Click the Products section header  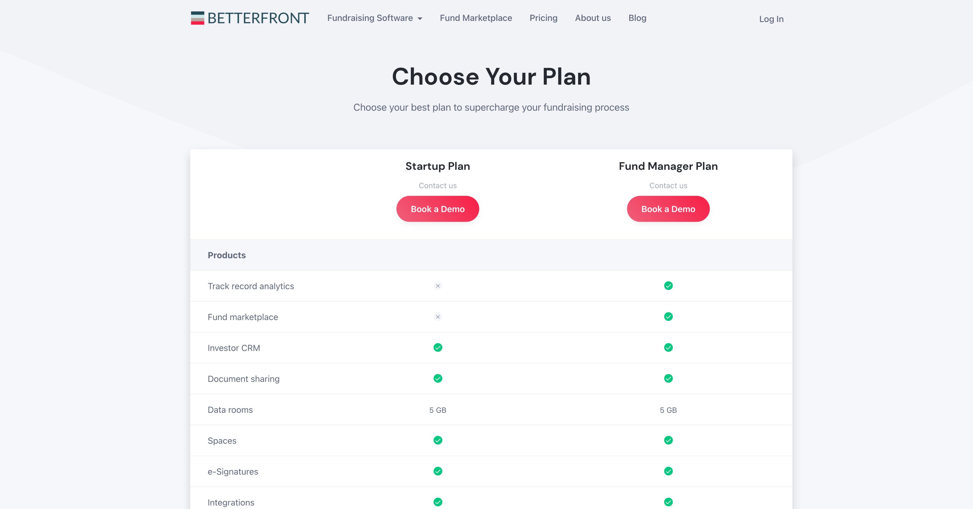227,255
